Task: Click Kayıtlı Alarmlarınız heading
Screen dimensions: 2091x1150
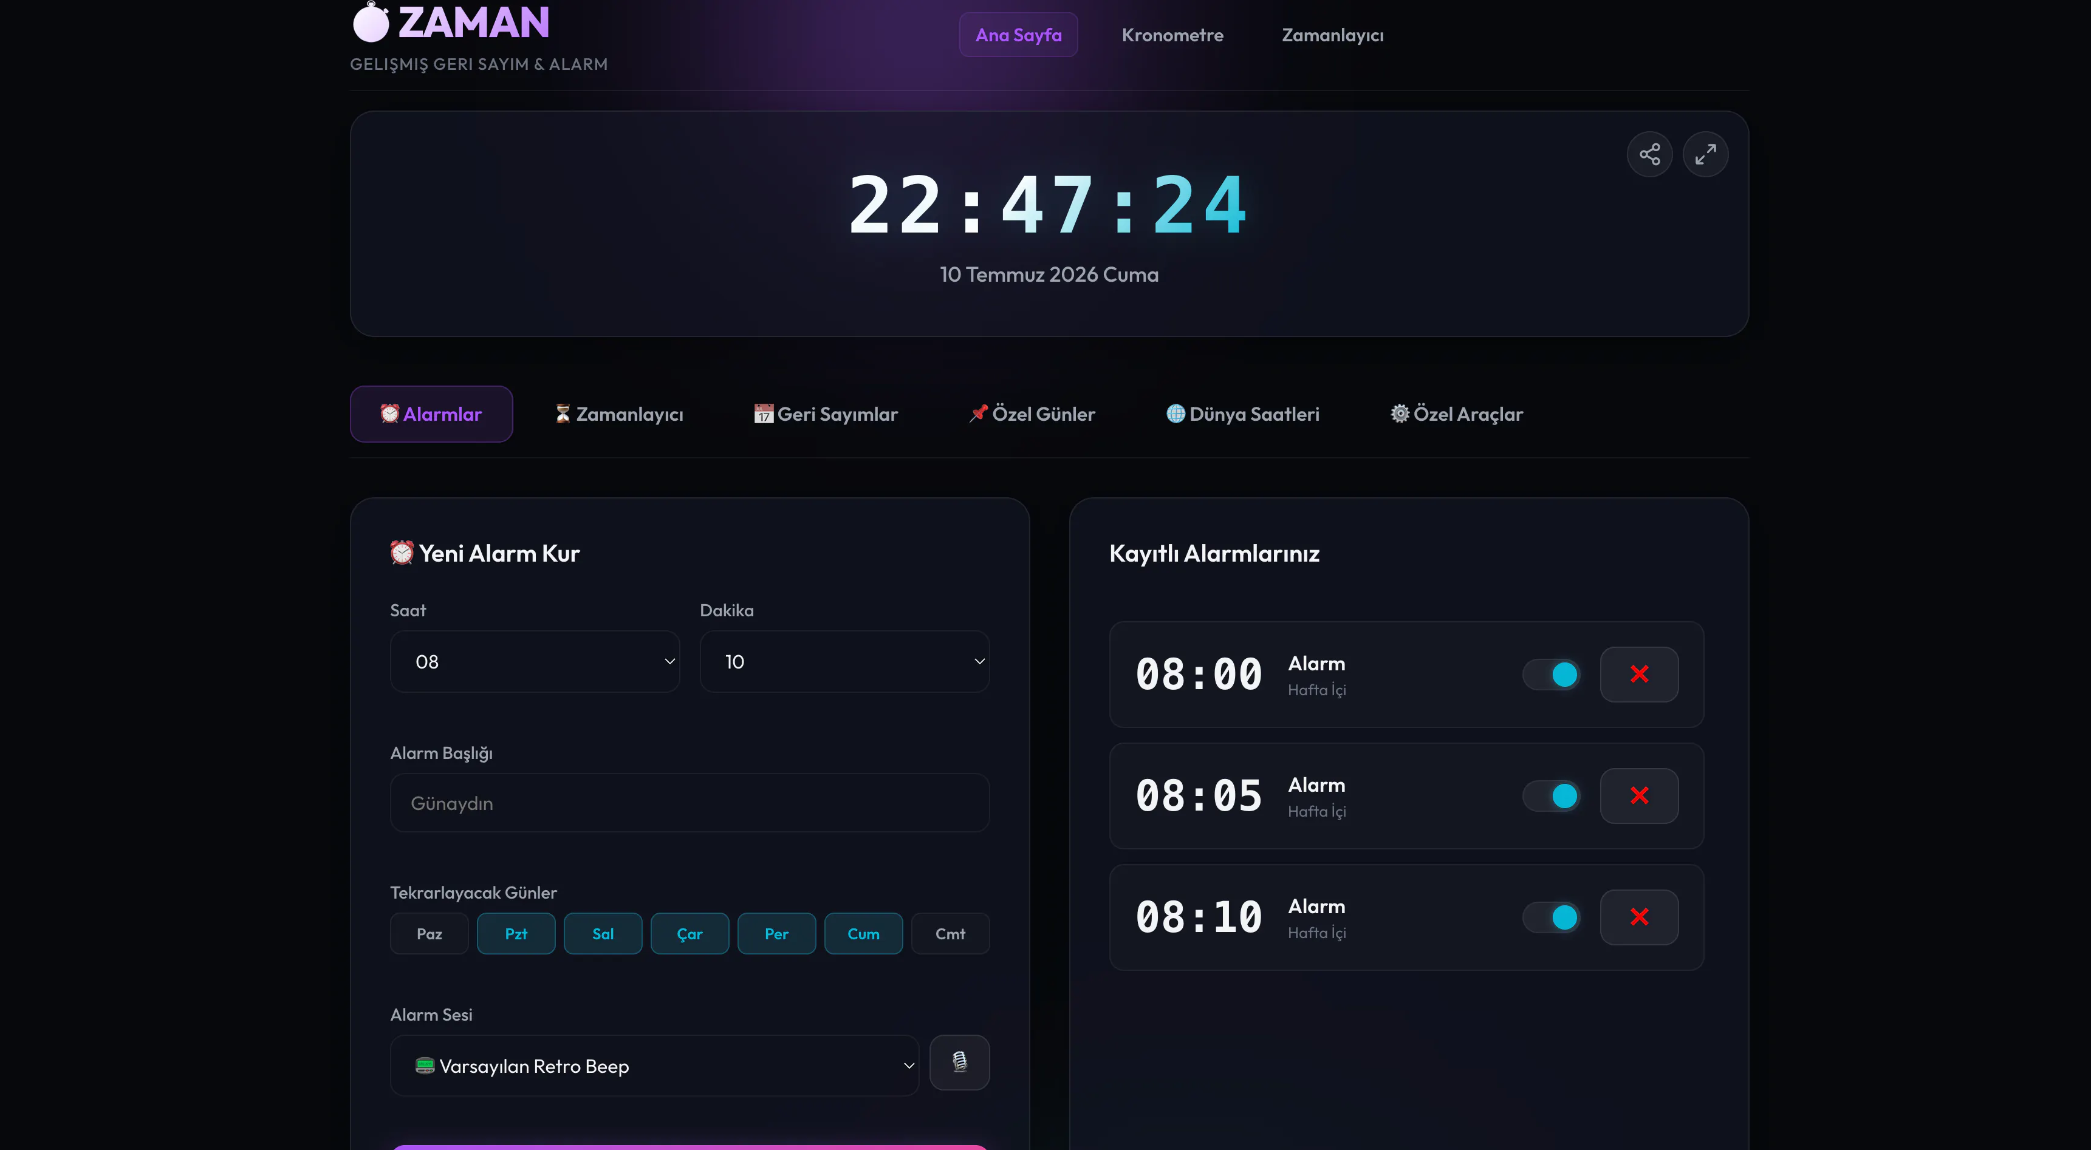Action: point(1214,554)
